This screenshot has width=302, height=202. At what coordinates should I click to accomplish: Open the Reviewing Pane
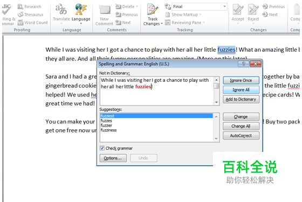click(184, 23)
